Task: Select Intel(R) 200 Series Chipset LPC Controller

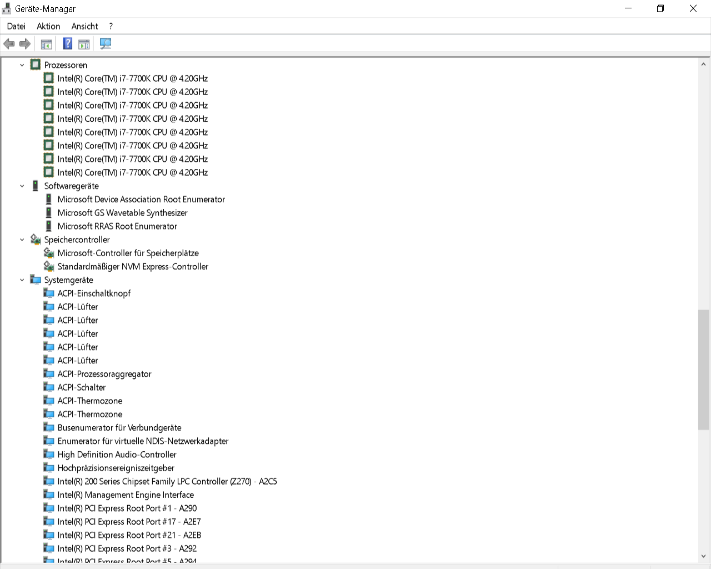Action: click(x=167, y=481)
